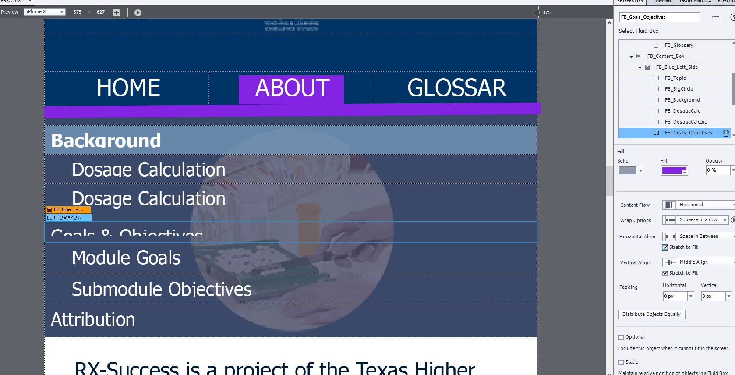Select the Attribution item on stage
The width and height of the screenshot is (735, 375).
[93, 319]
